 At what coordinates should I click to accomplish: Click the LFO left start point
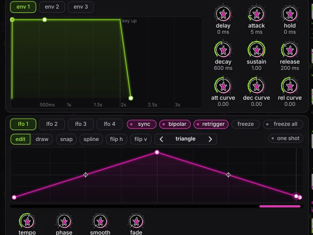point(14,198)
